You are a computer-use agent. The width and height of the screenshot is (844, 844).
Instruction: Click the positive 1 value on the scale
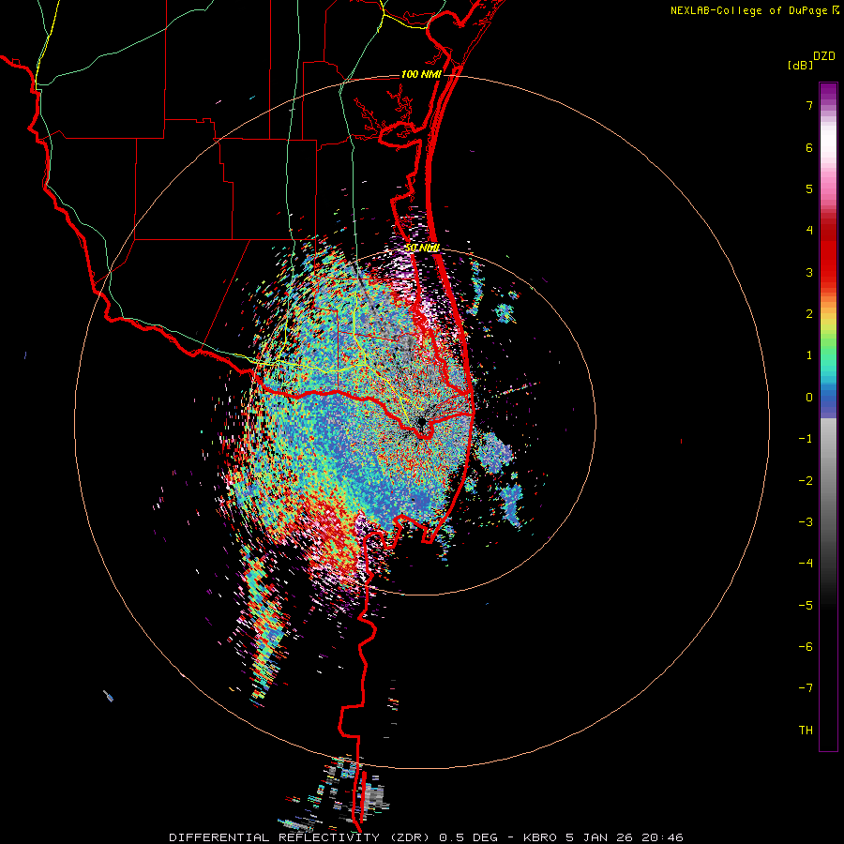tap(809, 355)
